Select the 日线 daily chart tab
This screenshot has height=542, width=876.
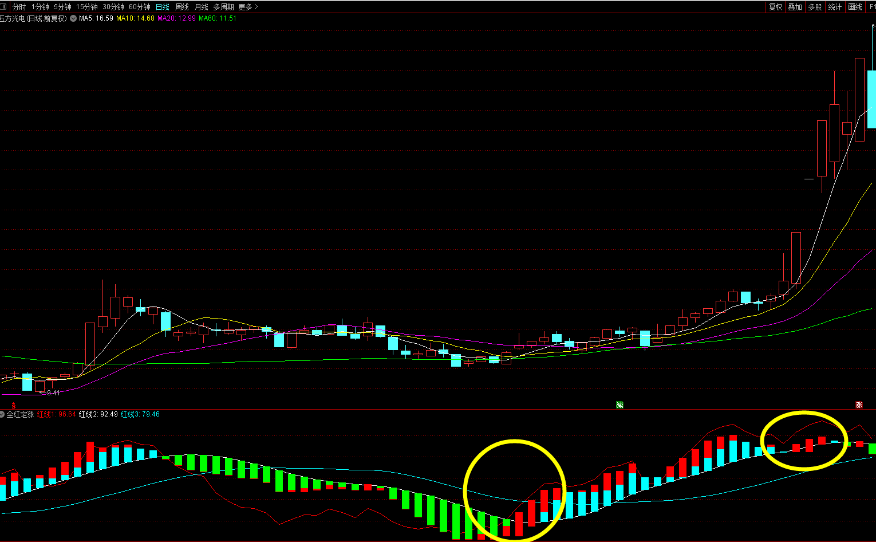tap(163, 7)
